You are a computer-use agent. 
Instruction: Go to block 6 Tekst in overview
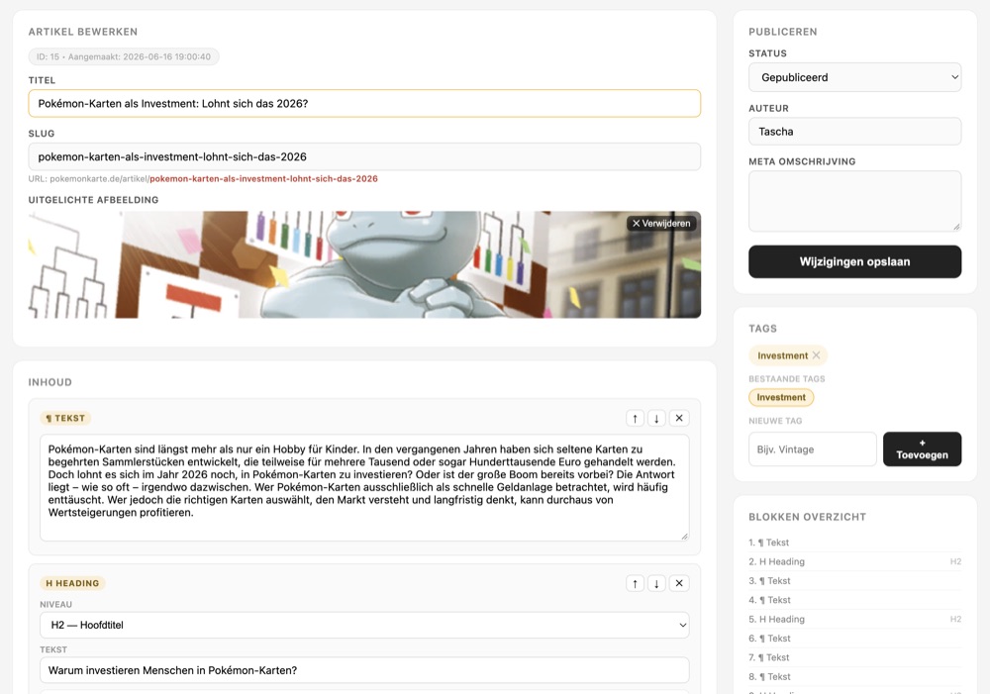pyautogui.click(x=855, y=639)
